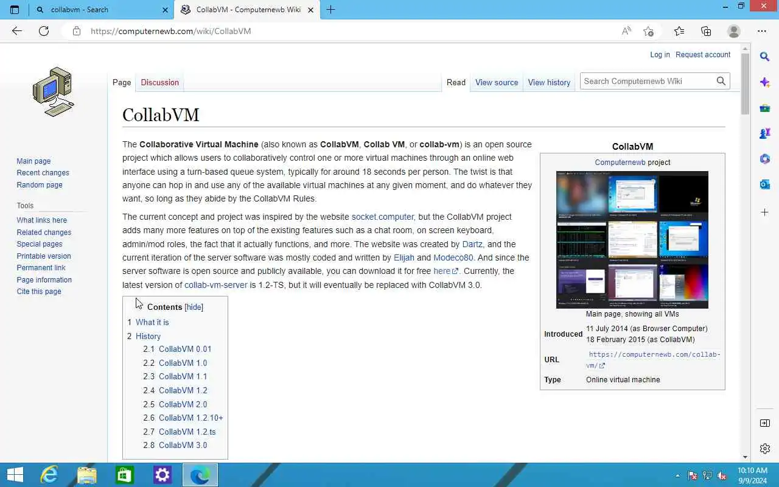Open Outlook sidebar icon
779x487 pixels.
point(765,184)
